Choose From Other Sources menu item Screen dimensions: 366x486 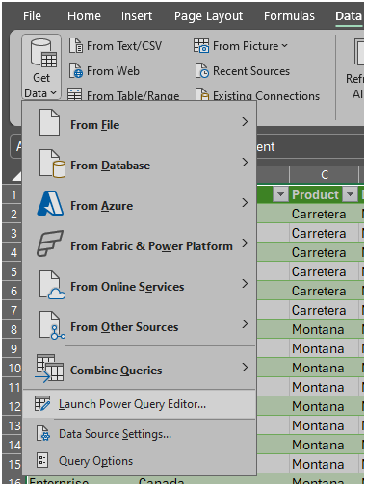pos(140,324)
